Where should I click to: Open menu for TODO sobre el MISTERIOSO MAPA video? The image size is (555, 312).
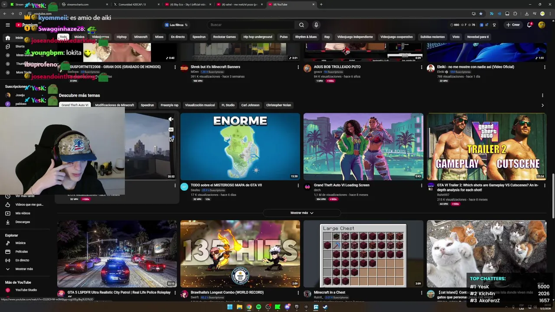[298, 185]
